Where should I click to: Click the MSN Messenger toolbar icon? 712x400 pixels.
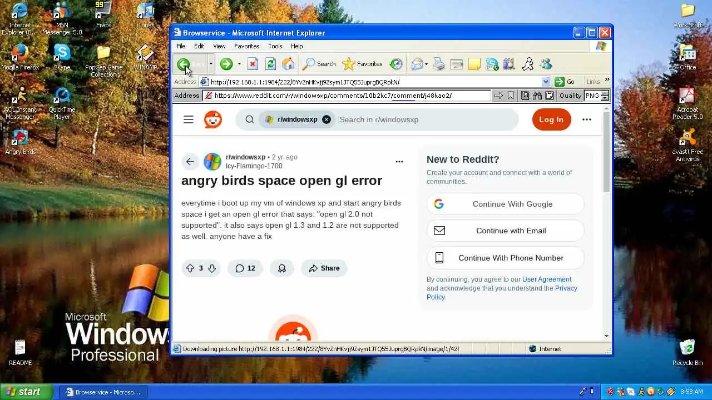pos(546,64)
